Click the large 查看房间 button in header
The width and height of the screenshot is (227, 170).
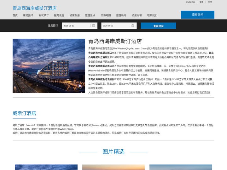198,14
